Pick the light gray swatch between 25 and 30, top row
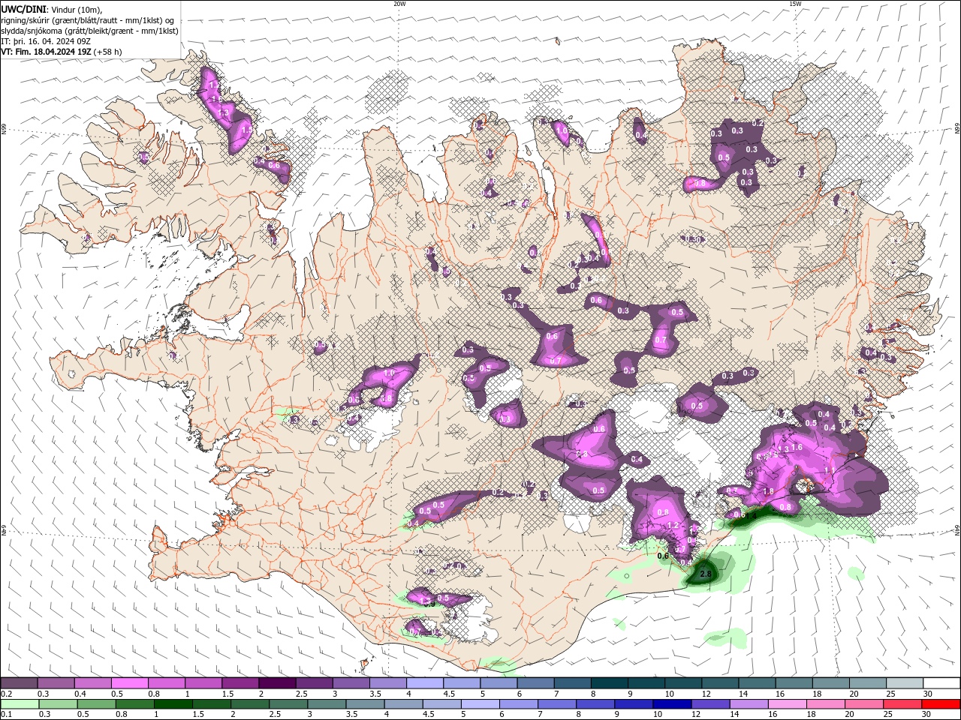The image size is (961, 720). [905, 683]
